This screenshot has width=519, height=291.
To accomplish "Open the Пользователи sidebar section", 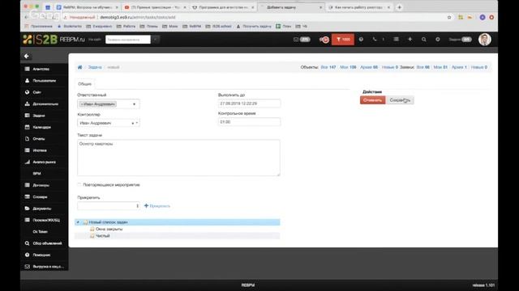I will coord(44,81).
